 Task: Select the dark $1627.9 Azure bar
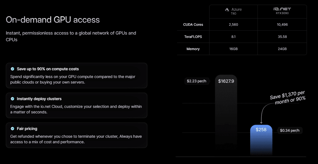[x=226, y=113]
